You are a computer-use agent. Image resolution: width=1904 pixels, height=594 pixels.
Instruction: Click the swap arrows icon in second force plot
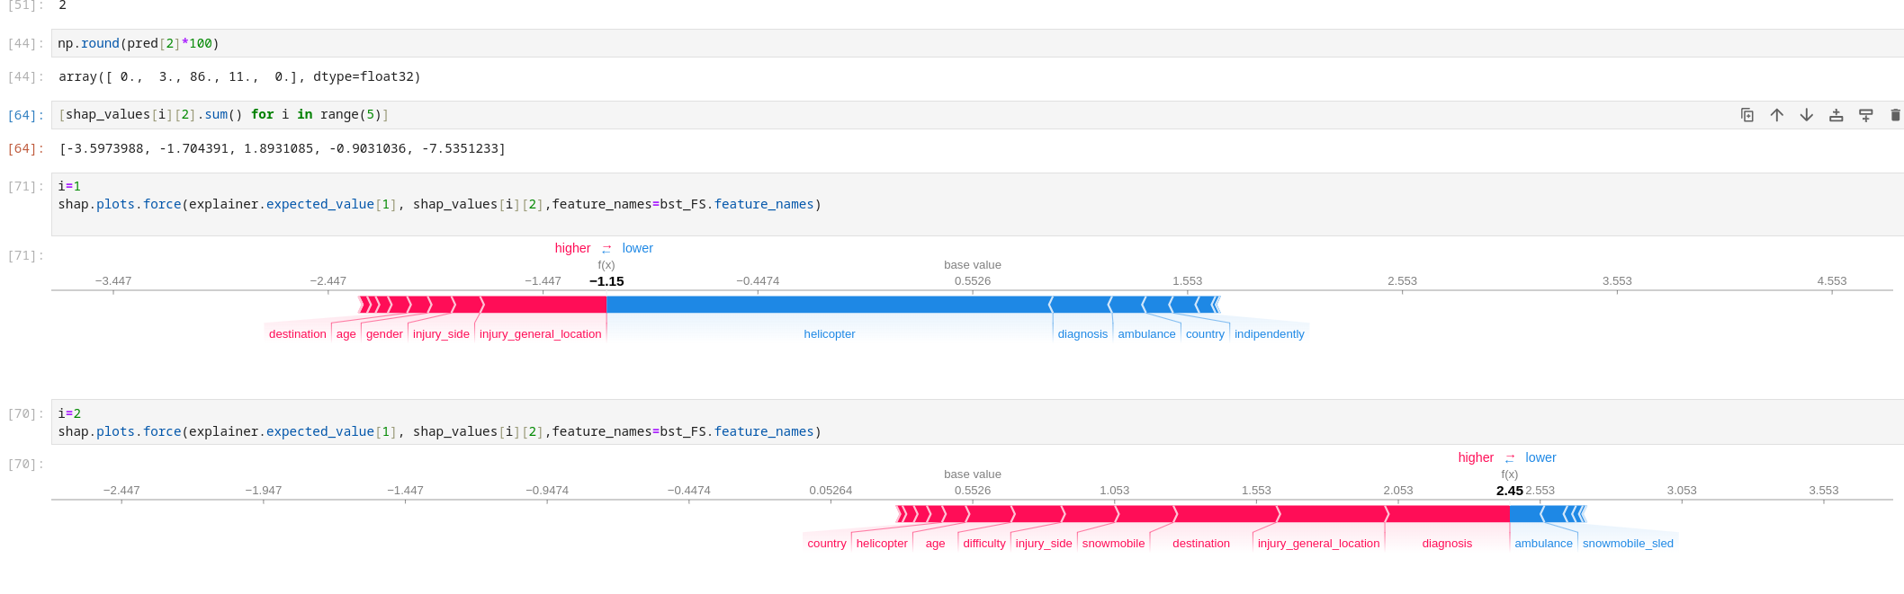coord(1509,458)
